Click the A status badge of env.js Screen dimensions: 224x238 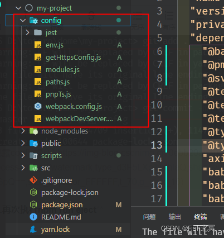[119, 45]
